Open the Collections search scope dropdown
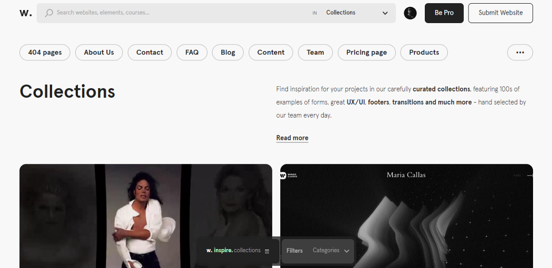552x268 pixels. click(x=357, y=13)
